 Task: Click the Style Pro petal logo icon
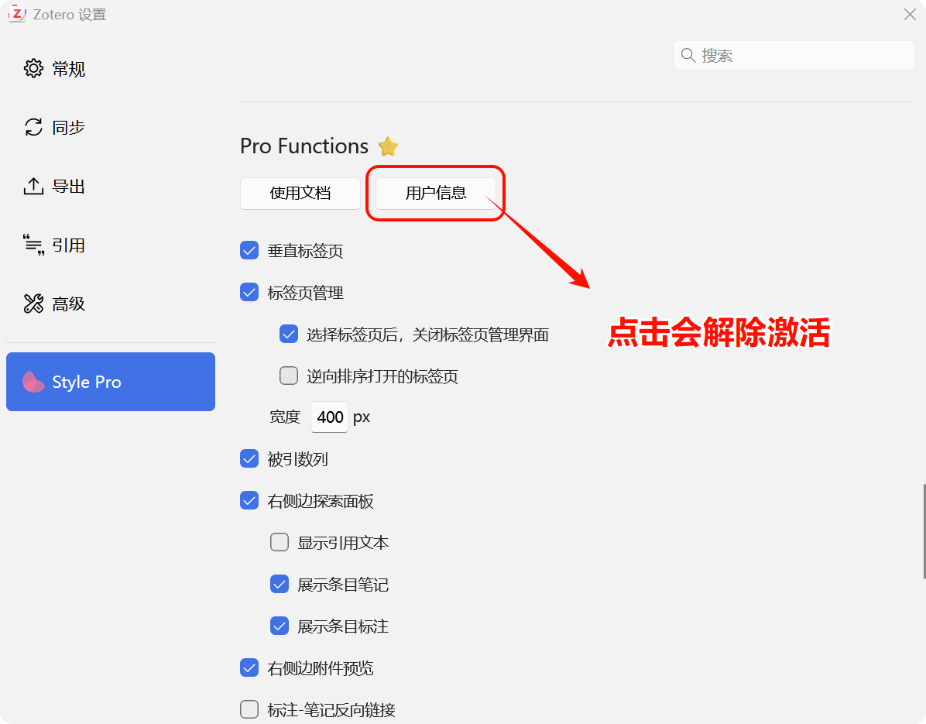[33, 382]
